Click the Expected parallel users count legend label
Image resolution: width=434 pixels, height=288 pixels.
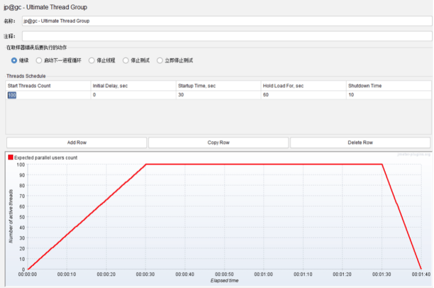(x=46, y=158)
